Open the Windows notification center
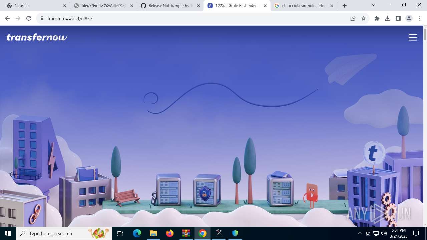427x240 pixels. pos(416,233)
